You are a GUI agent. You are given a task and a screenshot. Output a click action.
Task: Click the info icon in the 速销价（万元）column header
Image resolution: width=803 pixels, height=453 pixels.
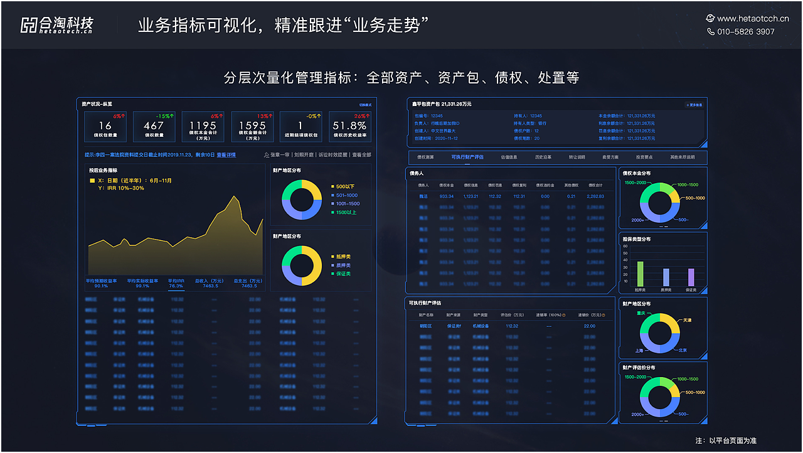click(x=604, y=315)
